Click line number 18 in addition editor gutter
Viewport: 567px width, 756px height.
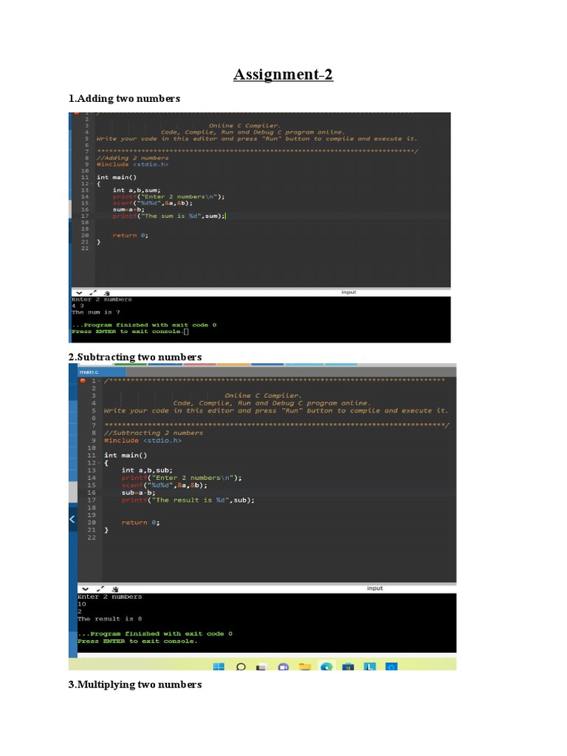tap(85, 222)
